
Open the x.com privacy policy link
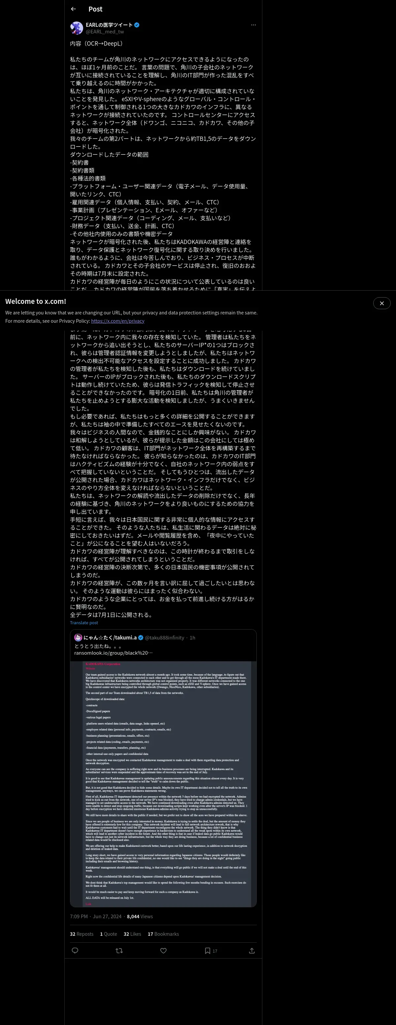117,321
